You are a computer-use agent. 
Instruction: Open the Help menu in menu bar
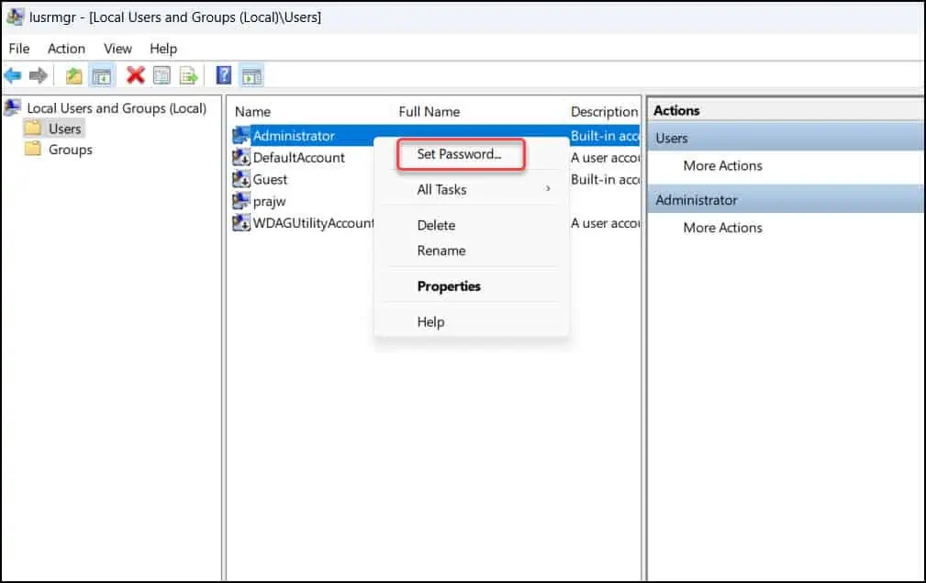click(163, 49)
